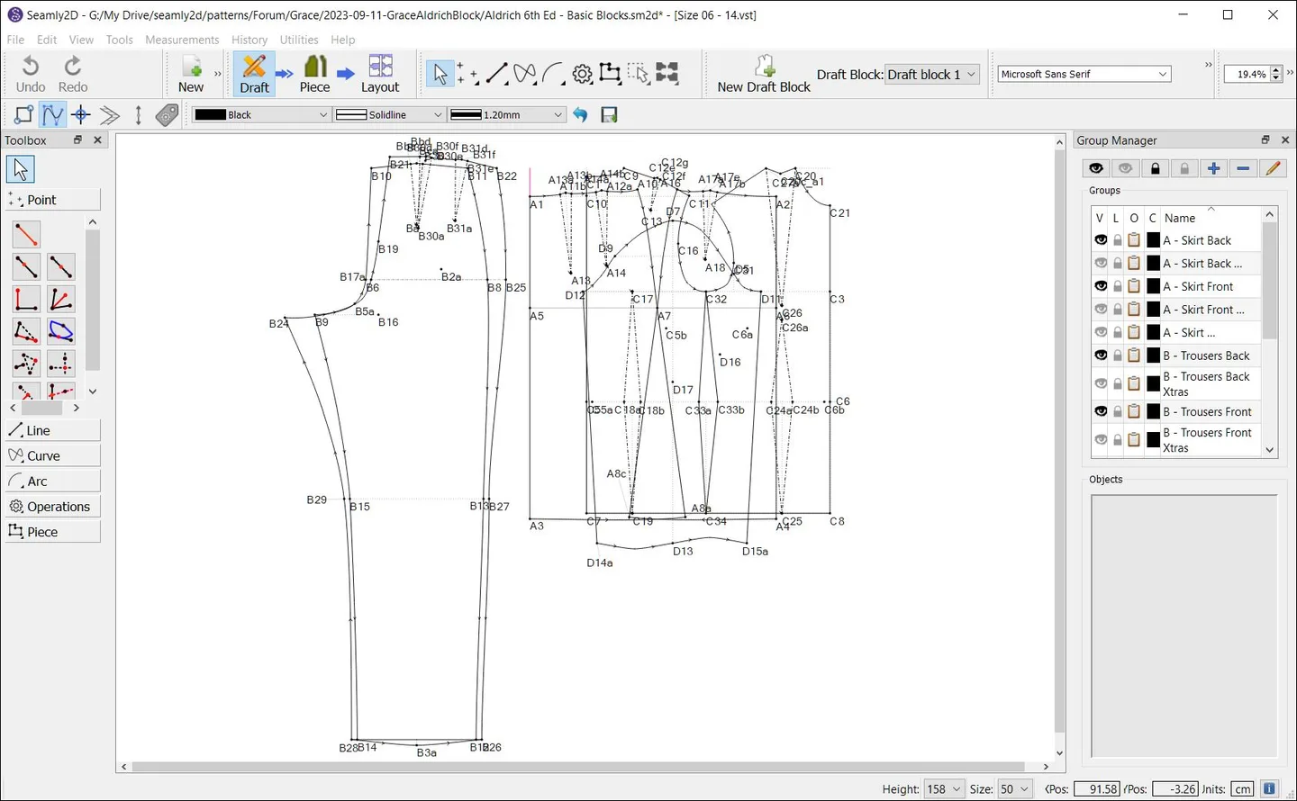Select the red line between points tool

tap(26, 234)
